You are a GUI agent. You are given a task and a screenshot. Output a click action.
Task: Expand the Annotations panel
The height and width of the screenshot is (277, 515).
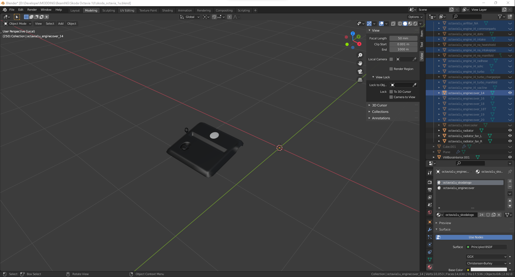pyautogui.click(x=381, y=118)
